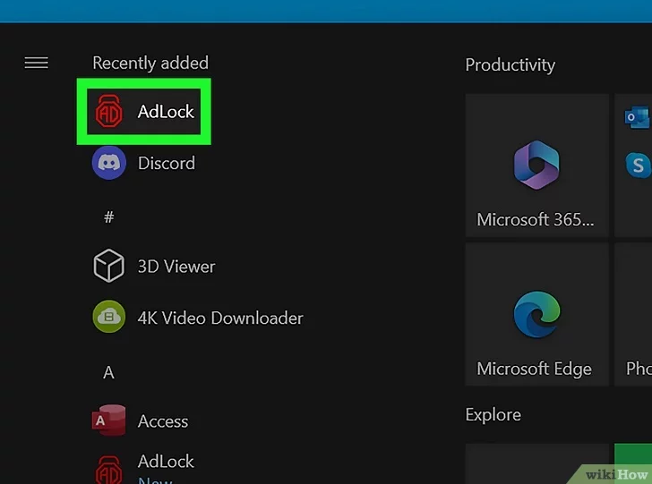
Task: Click the green 4K Video Downloader icon
Action: point(109,318)
